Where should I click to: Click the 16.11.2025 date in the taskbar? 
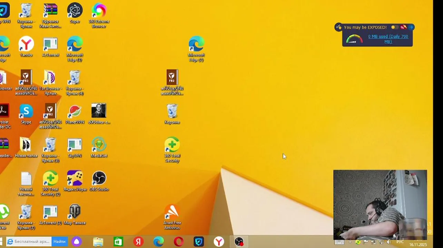(x=418, y=245)
